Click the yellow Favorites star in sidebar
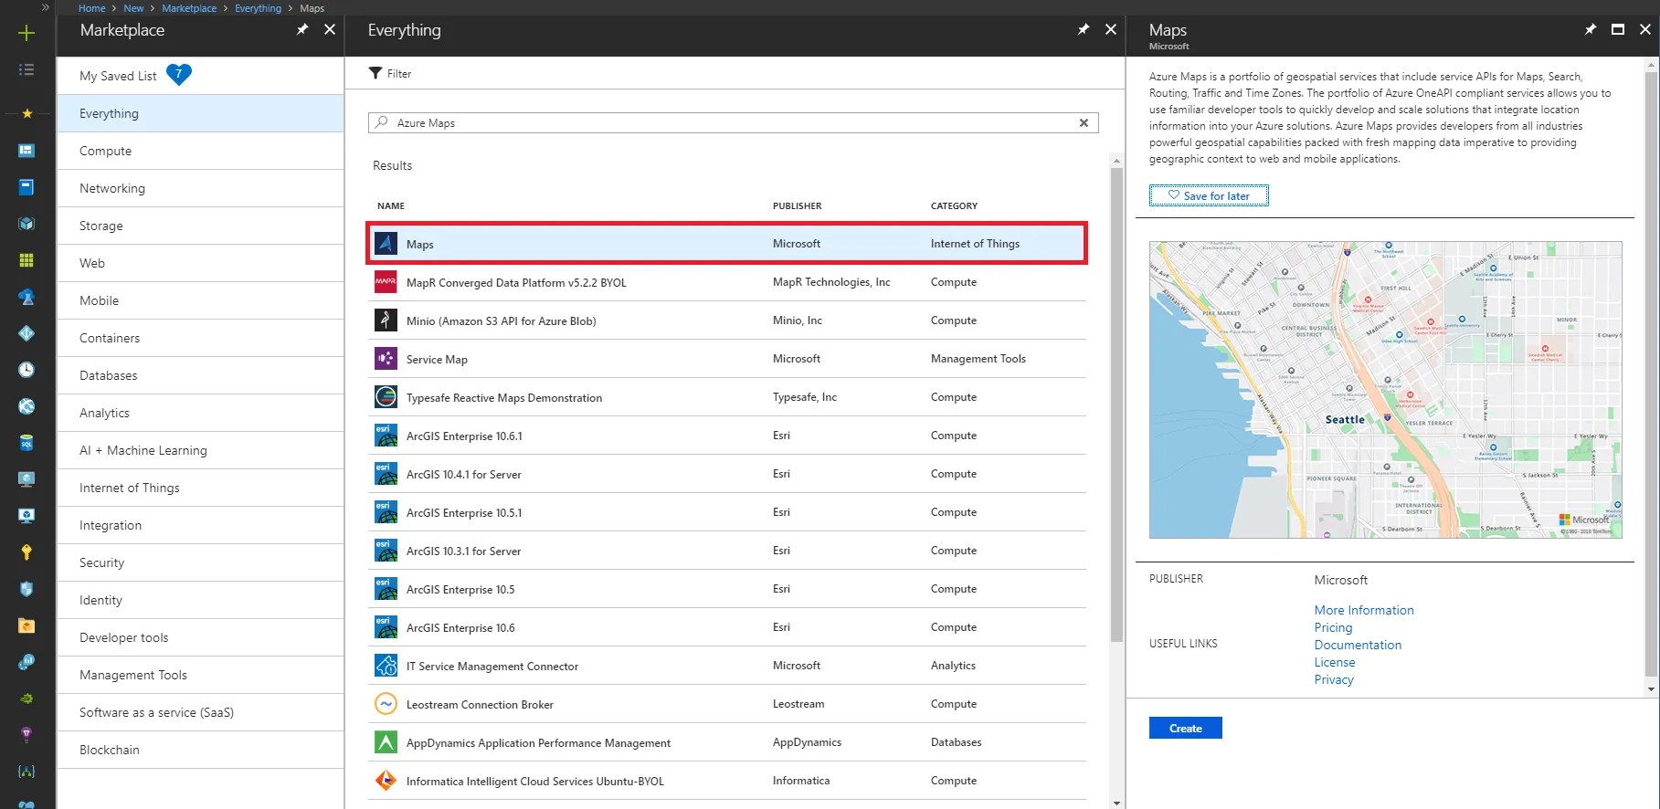 [26, 113]
